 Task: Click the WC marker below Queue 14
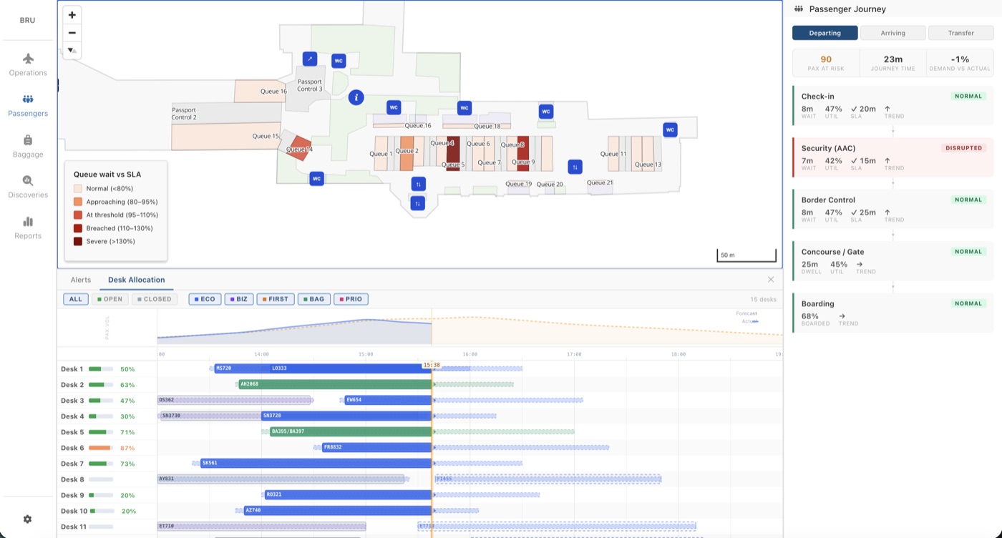tap(316, 178)
